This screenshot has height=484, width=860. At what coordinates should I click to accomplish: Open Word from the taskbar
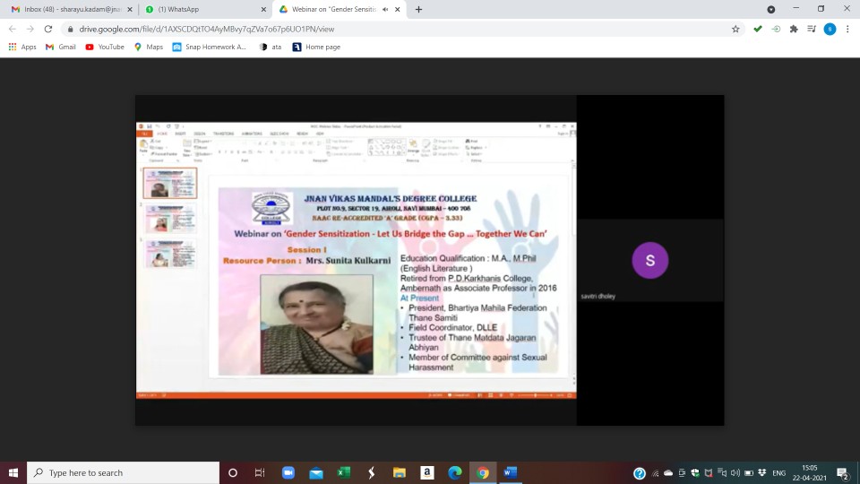(510, 472)
